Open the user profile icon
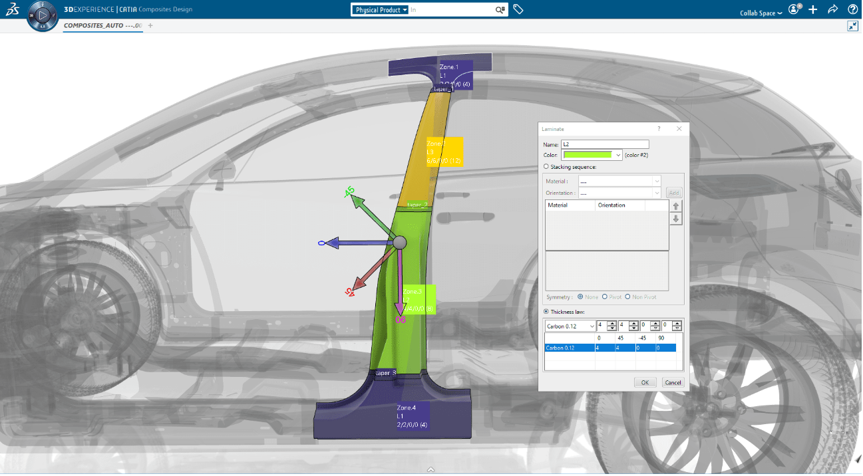863x476 pixels. [794, 9]
